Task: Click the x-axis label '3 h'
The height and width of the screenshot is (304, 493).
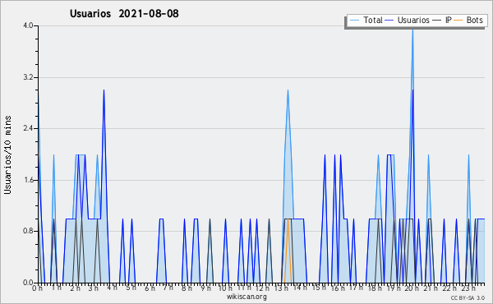Action: [94, 288]
